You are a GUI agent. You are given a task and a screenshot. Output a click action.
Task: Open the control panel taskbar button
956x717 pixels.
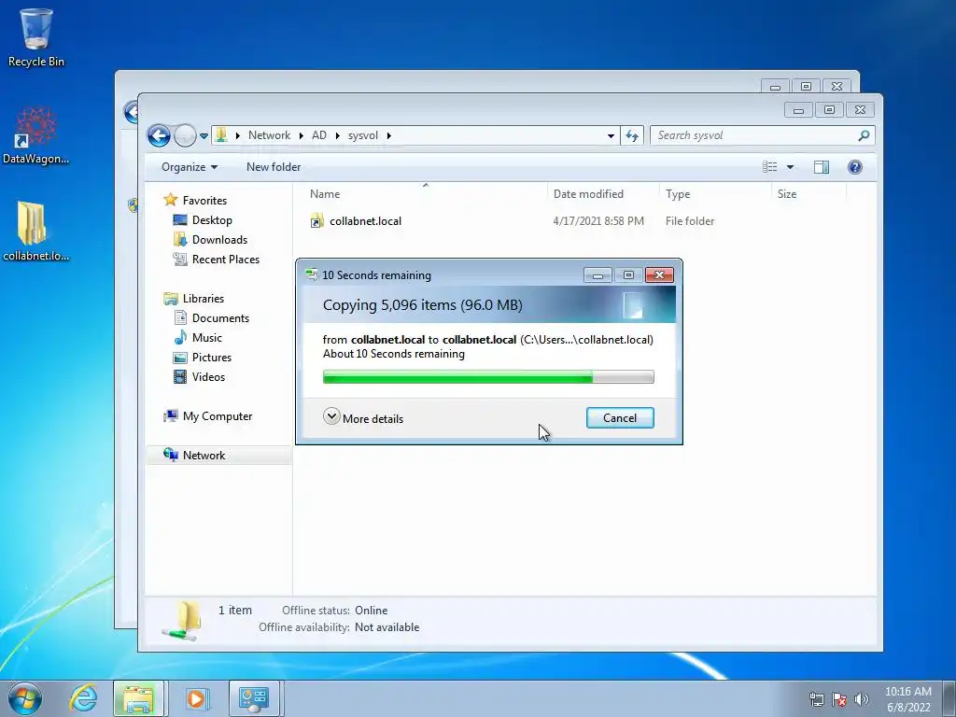(x=254, y=698)
